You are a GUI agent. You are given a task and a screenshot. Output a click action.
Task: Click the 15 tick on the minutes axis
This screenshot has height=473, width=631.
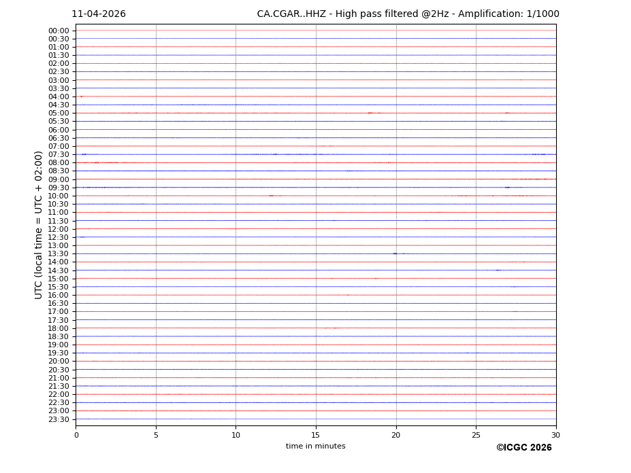[x=316, y=435]
